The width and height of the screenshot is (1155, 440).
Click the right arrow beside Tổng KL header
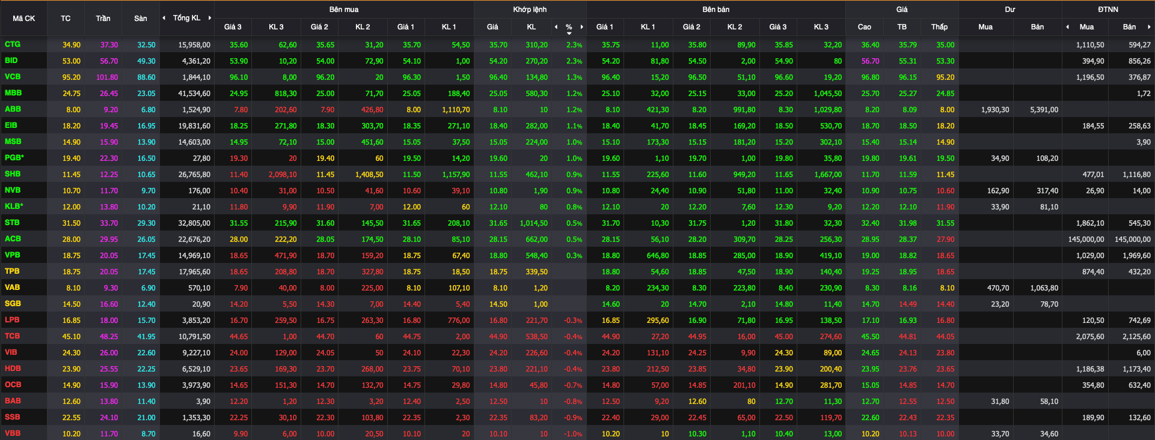tap(210, 18)
